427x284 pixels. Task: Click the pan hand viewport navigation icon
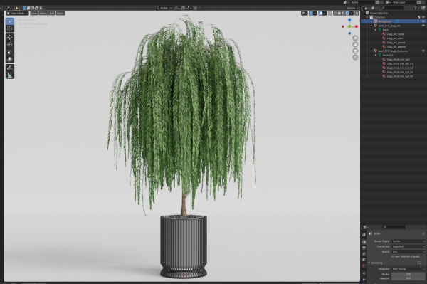(355, 44)
